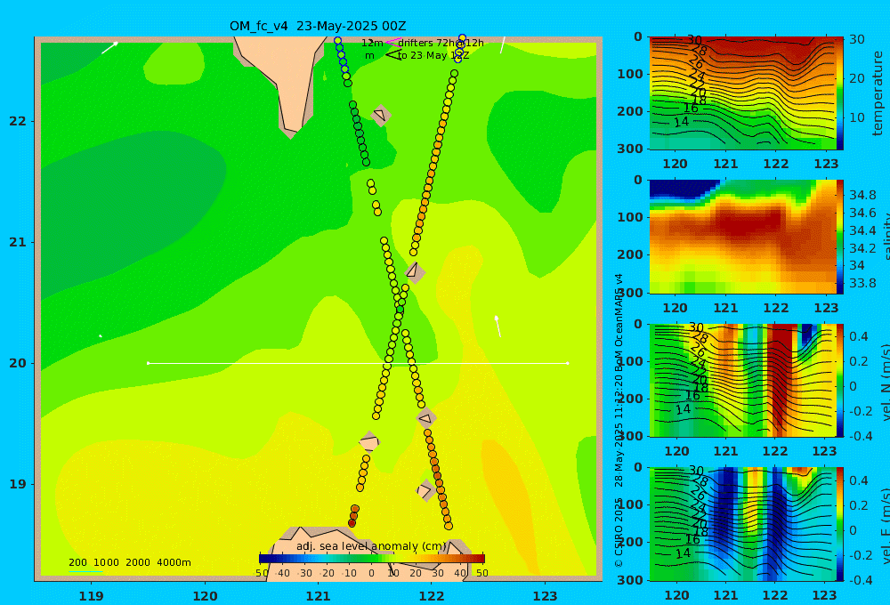Click the 33.8 tick on the salinity scale
Image resolution: width=890 pixels, height=605 pixels.
862,283
